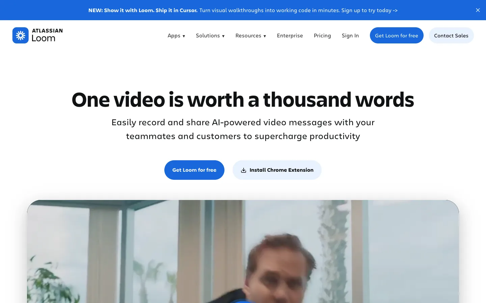The height and width of the screenshot is (303, 486).
Task: Click the Atlassian Loom logo icon
Action: click(x=21, y=35)
